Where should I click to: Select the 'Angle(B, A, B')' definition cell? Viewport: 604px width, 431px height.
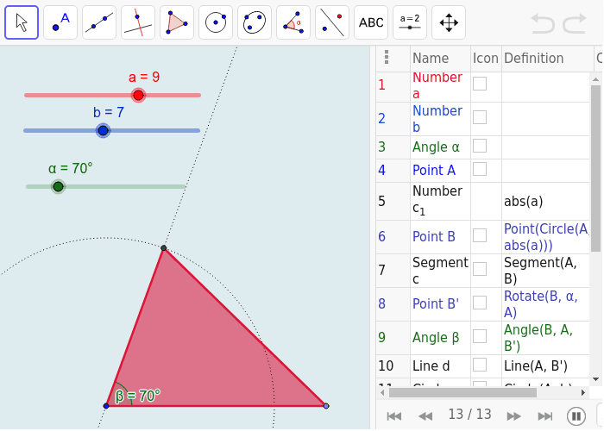538,338
